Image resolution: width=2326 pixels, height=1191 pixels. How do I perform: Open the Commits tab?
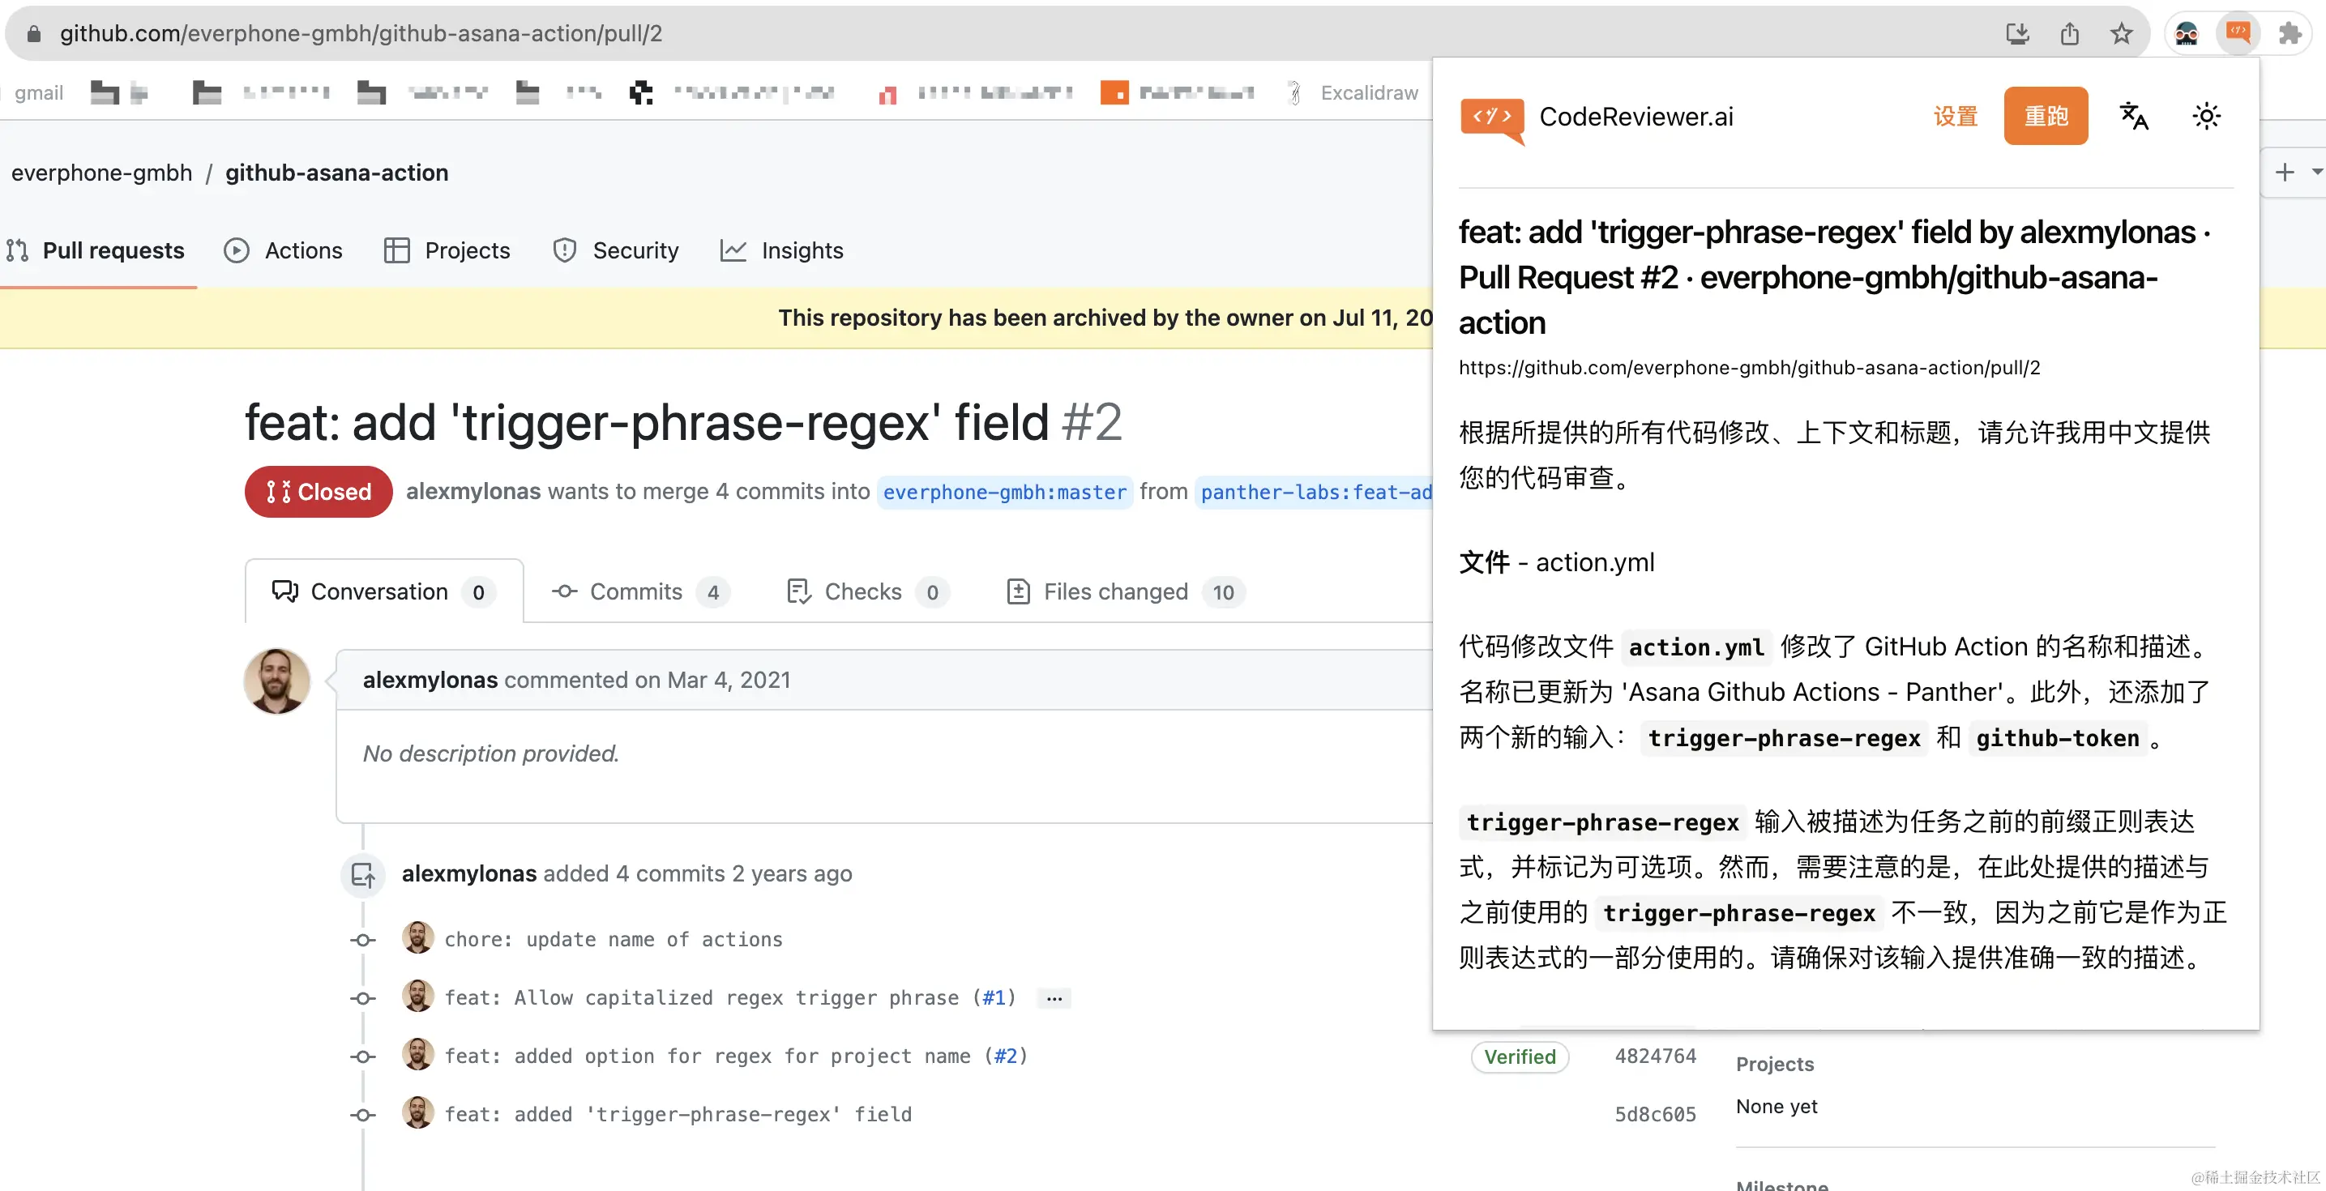[639, 591]
